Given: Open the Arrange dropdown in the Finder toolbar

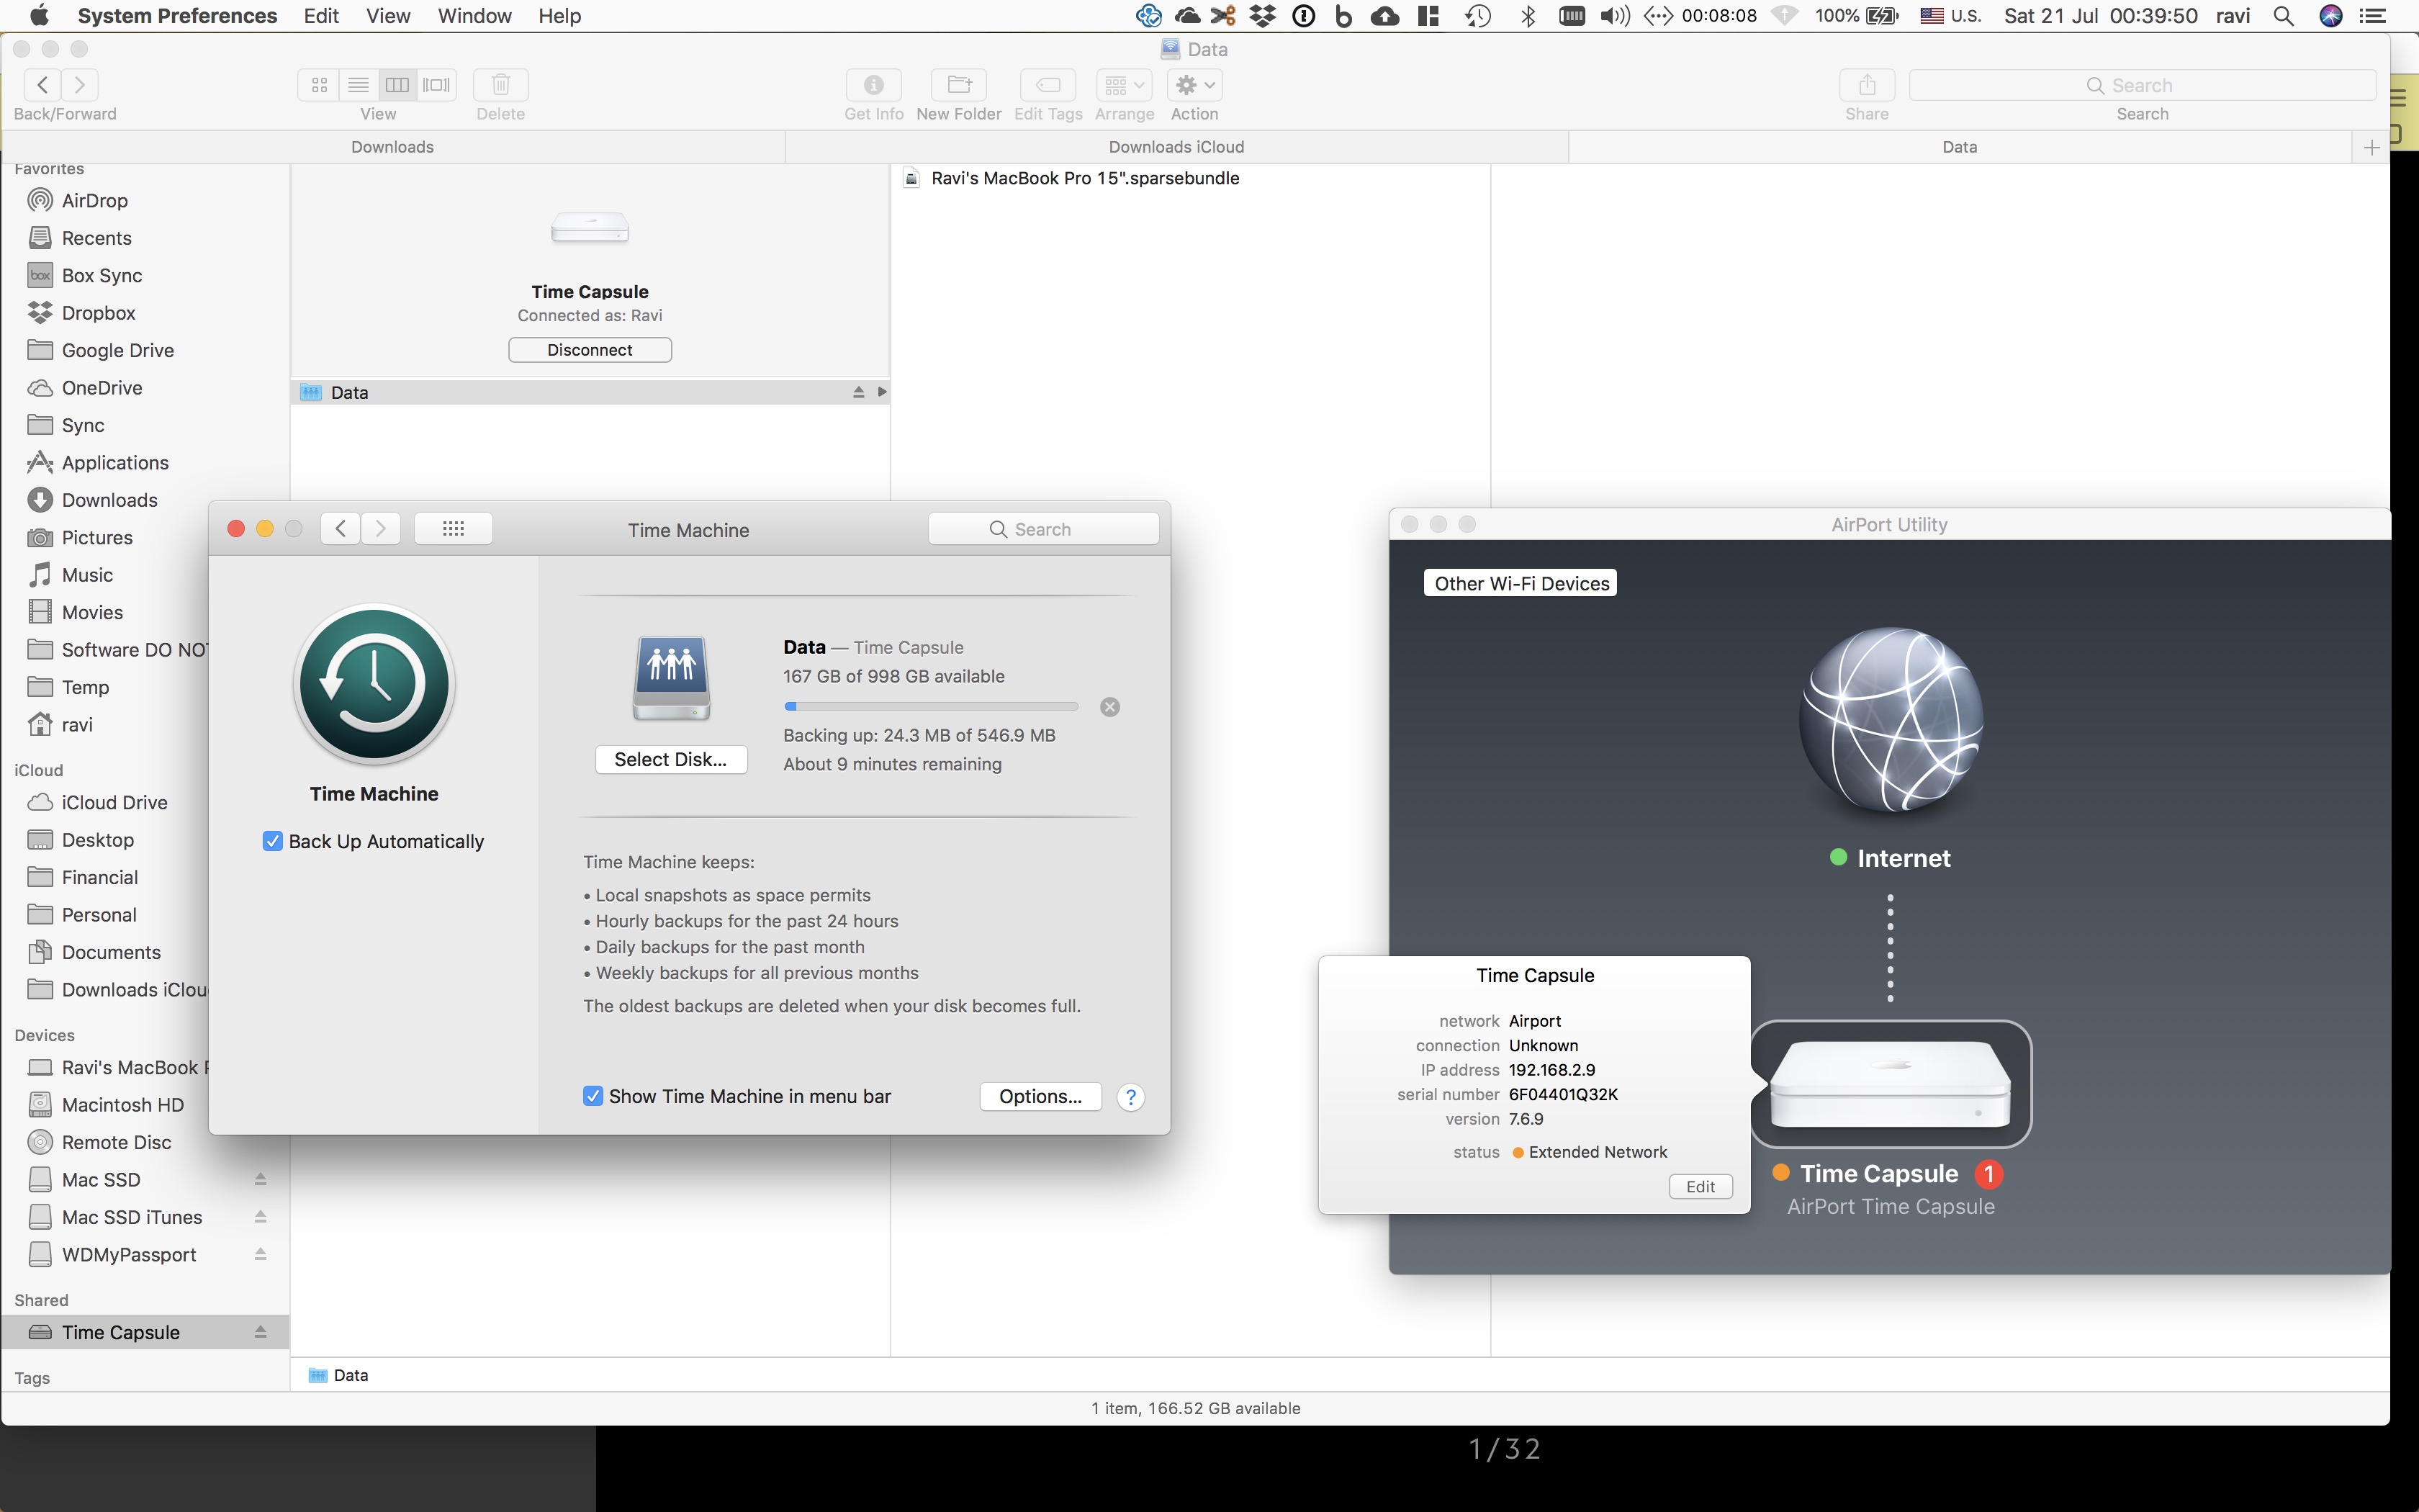Looking at the screenshot, I should pyautogui.click(x=1124, y=85).
